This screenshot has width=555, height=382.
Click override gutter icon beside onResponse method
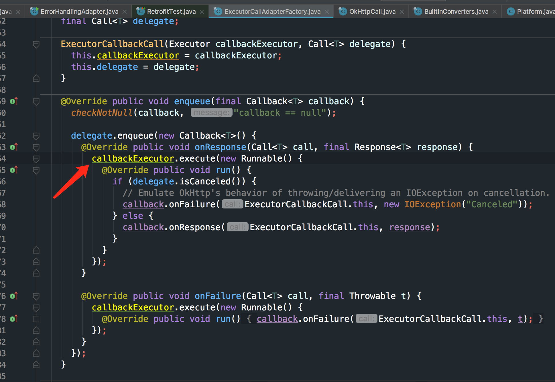coord(13,147)
